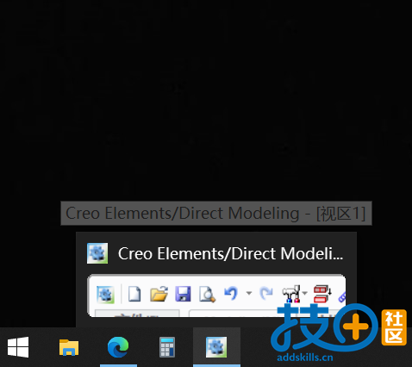Click the structure browser tool icon

click(291, 294)
